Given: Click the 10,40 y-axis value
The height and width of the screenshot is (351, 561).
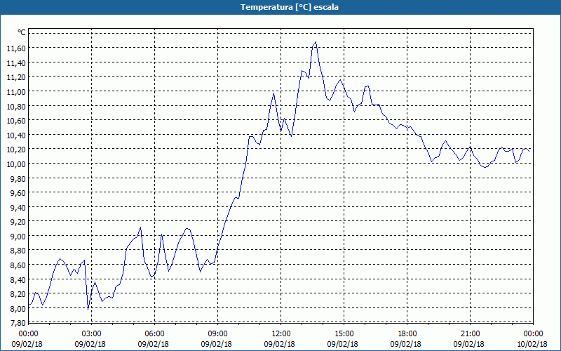Looking at the screenshot, I should click(x=16, y=135).
